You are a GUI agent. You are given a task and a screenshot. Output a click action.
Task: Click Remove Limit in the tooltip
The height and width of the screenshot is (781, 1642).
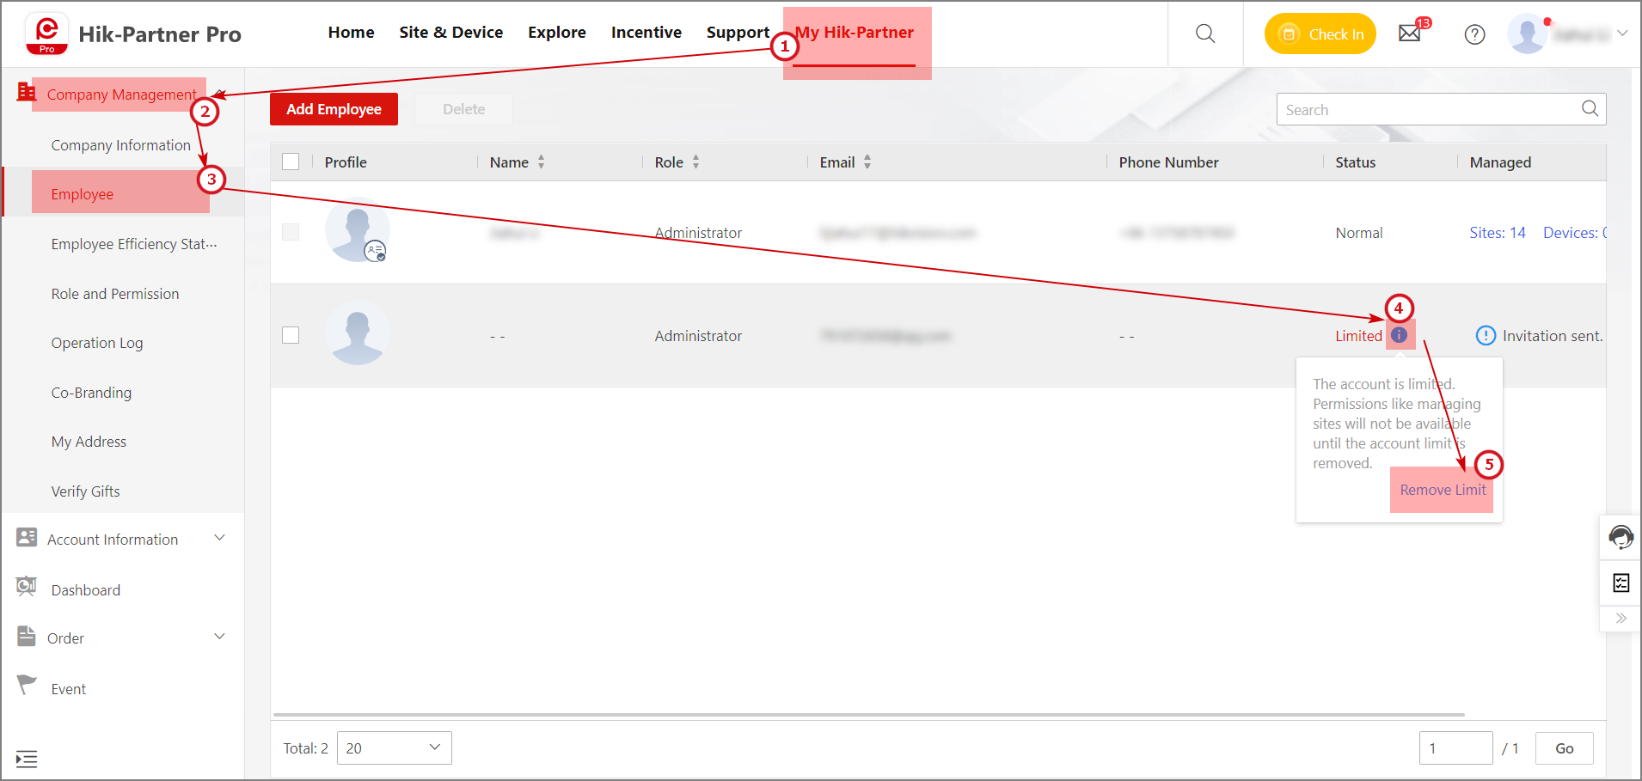tap(1443, 490)
